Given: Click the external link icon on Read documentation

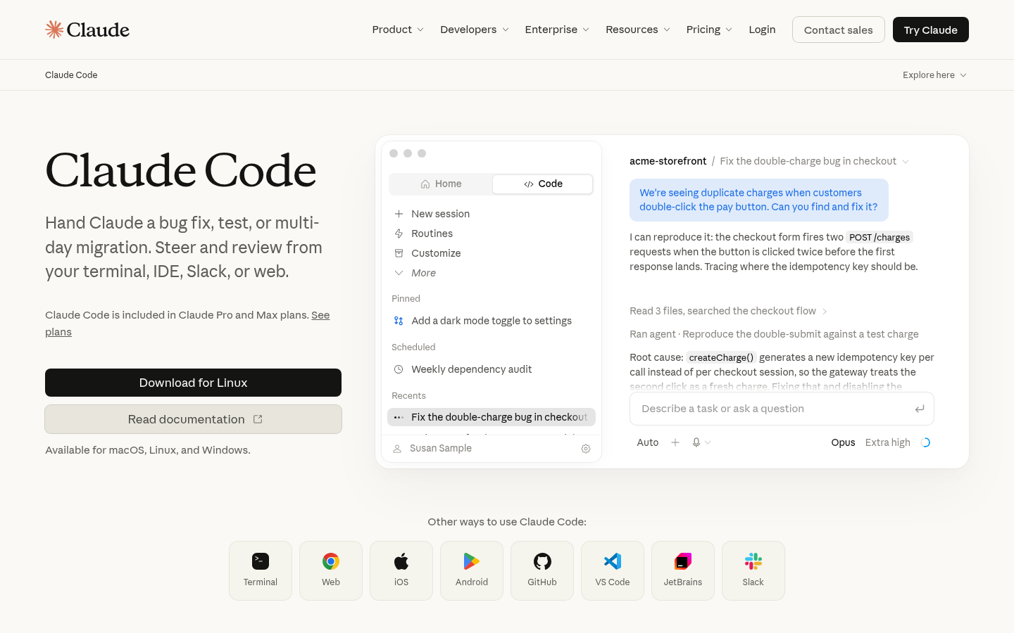Looking at the screenshot, I should [258, 419].
